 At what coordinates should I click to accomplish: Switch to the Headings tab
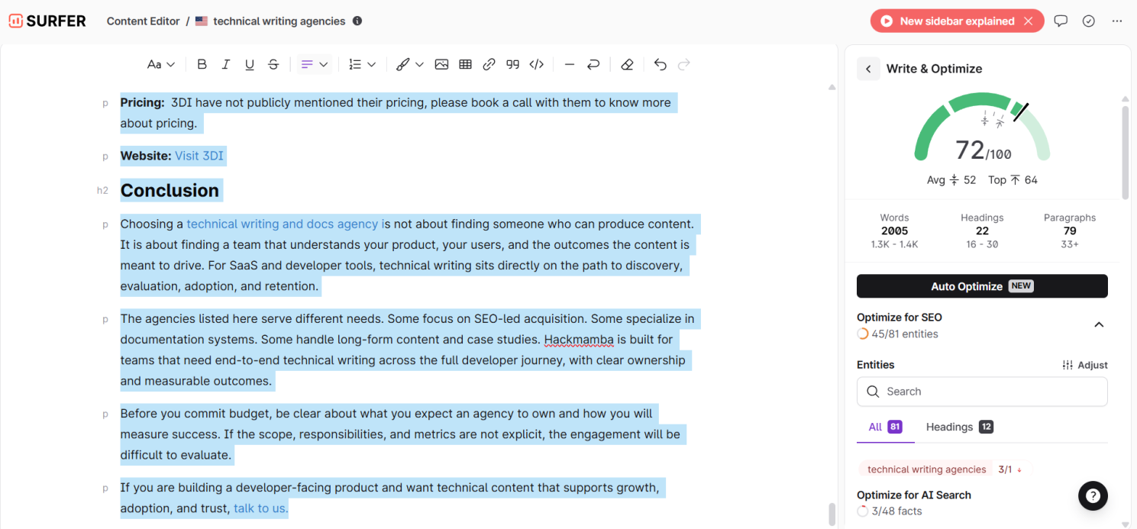click(959, 427)
